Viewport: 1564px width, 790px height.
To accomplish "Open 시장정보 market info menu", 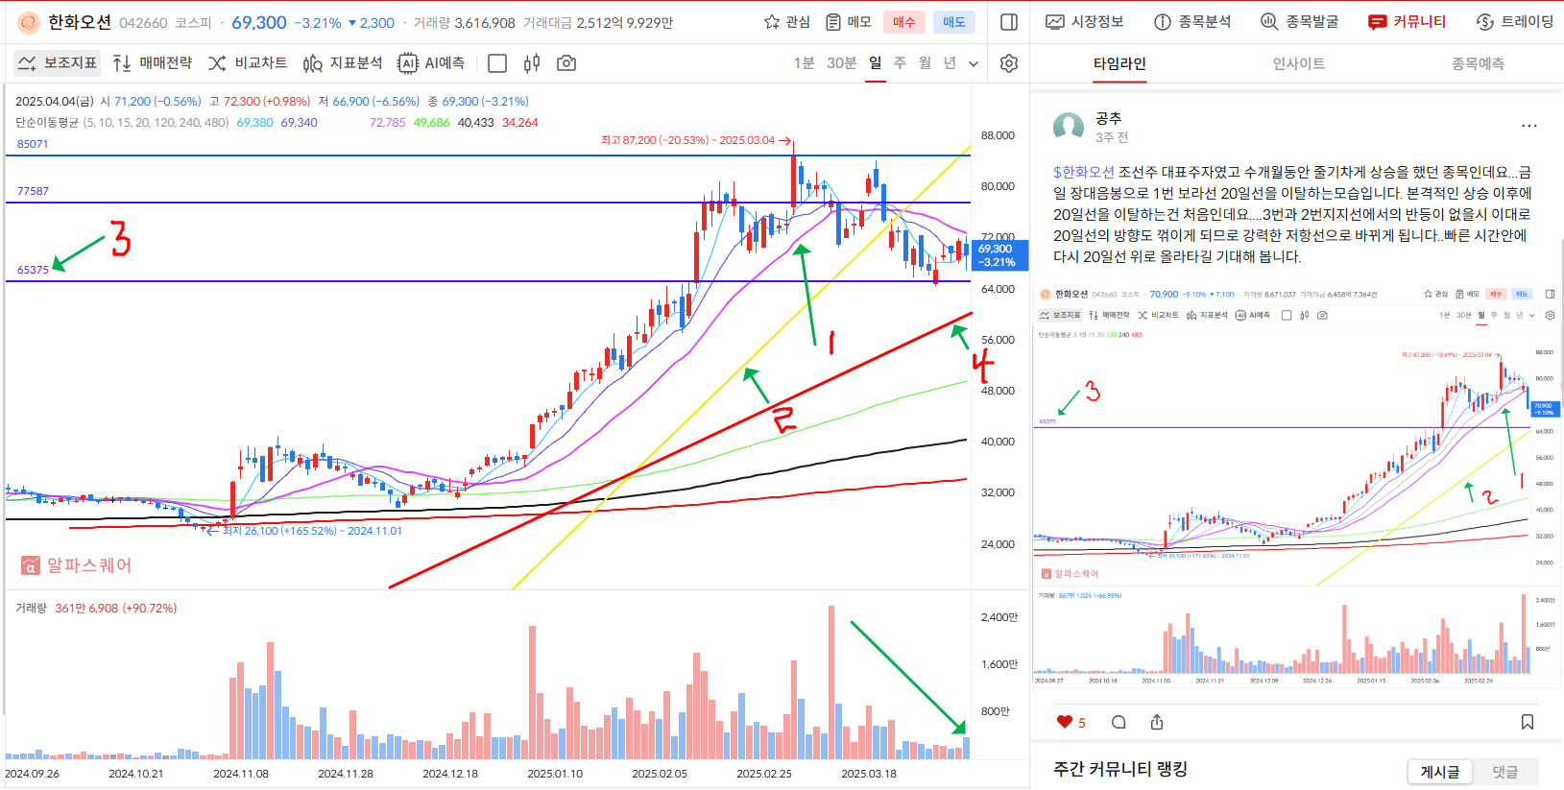I will pyautogui.click(x=1085, y=22).
